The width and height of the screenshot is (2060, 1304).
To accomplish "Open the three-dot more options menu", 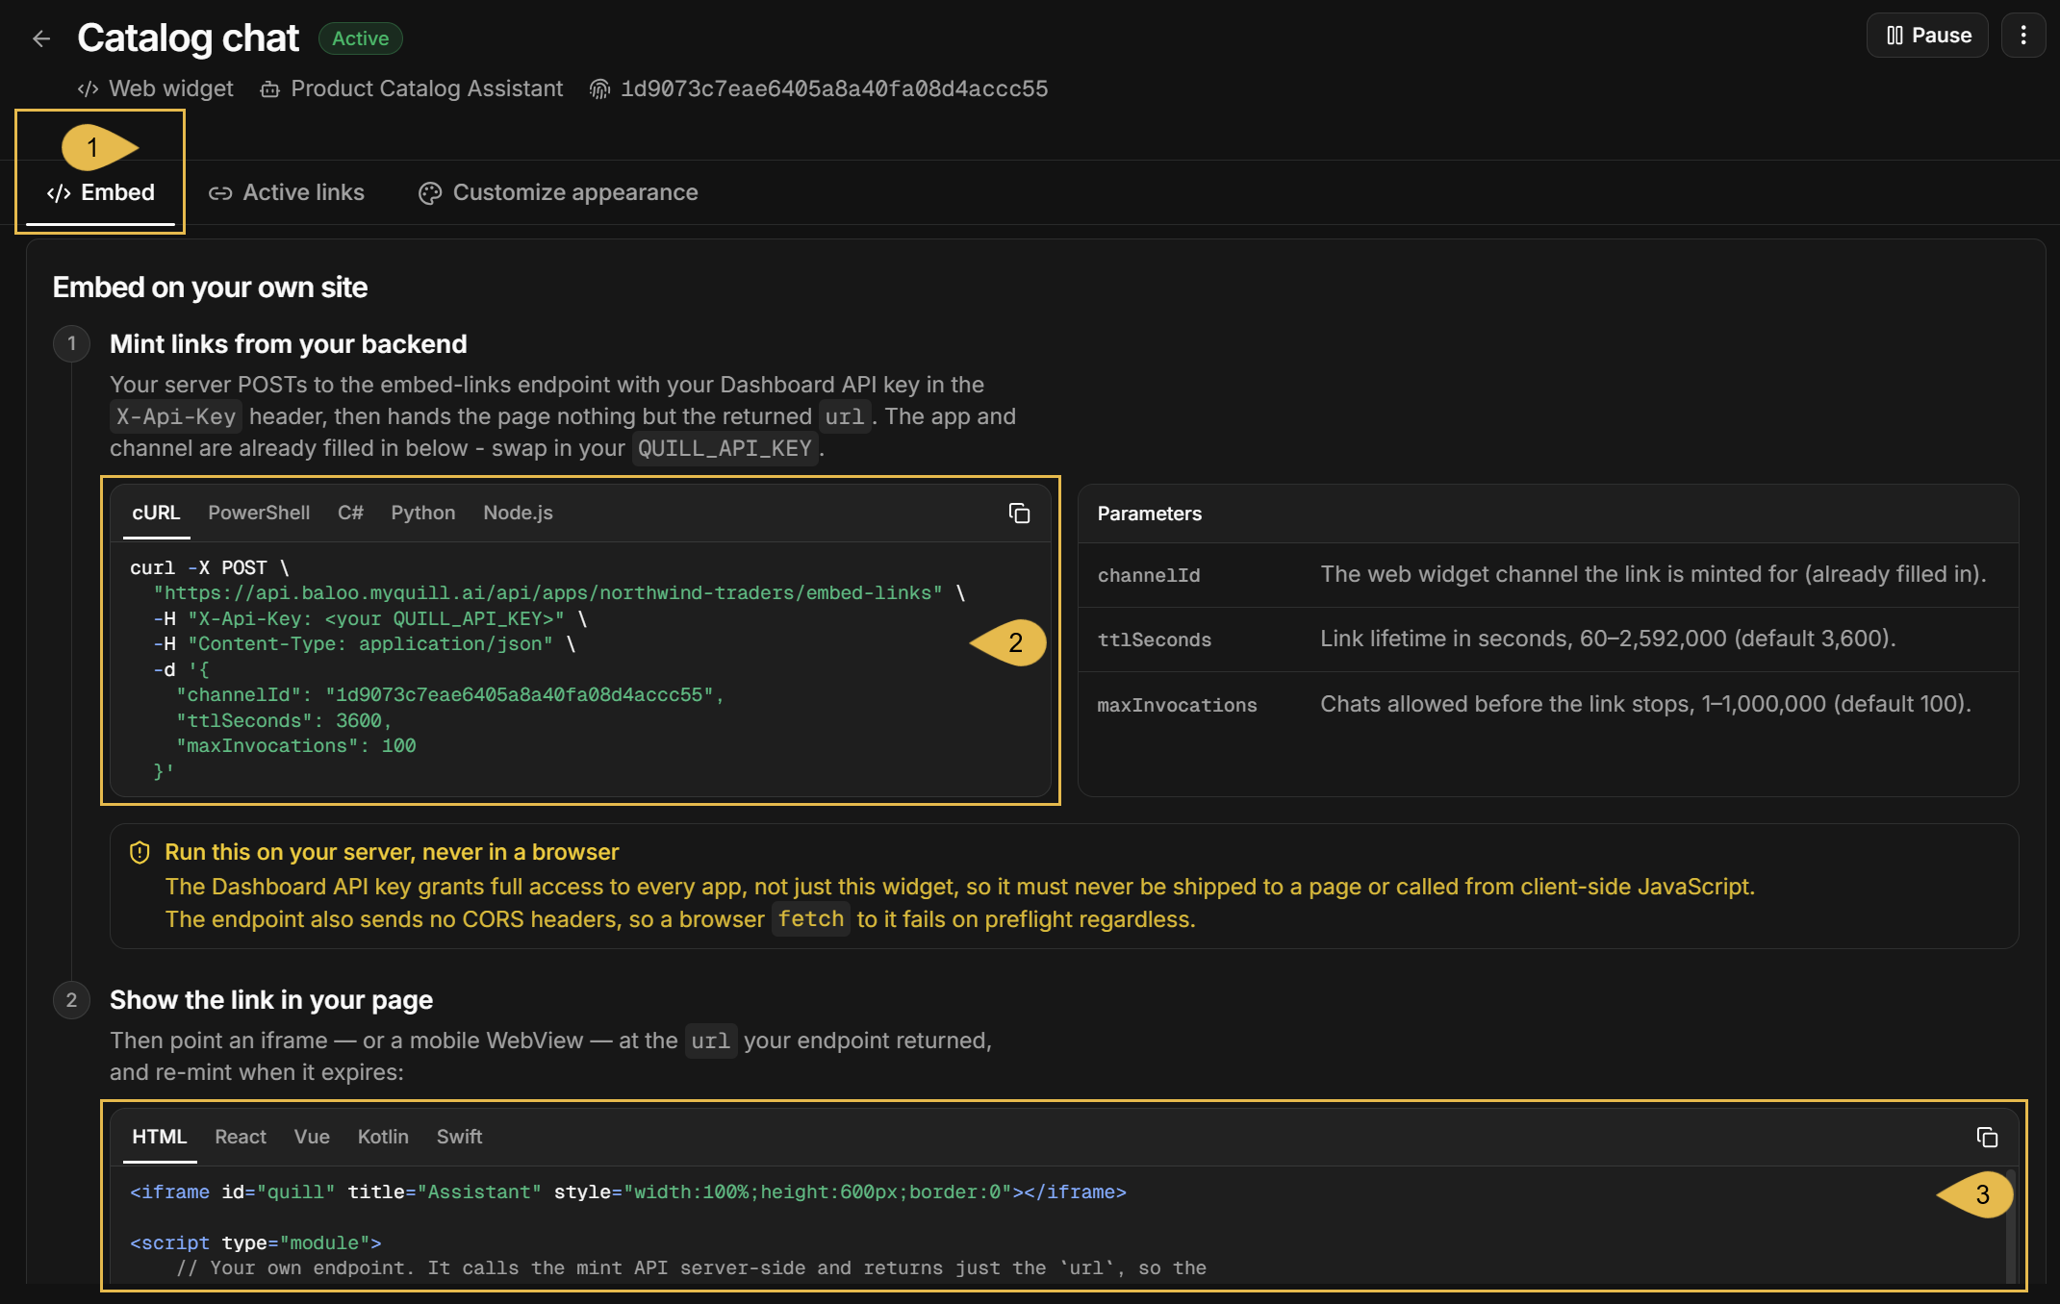I will click(2023, 36).
